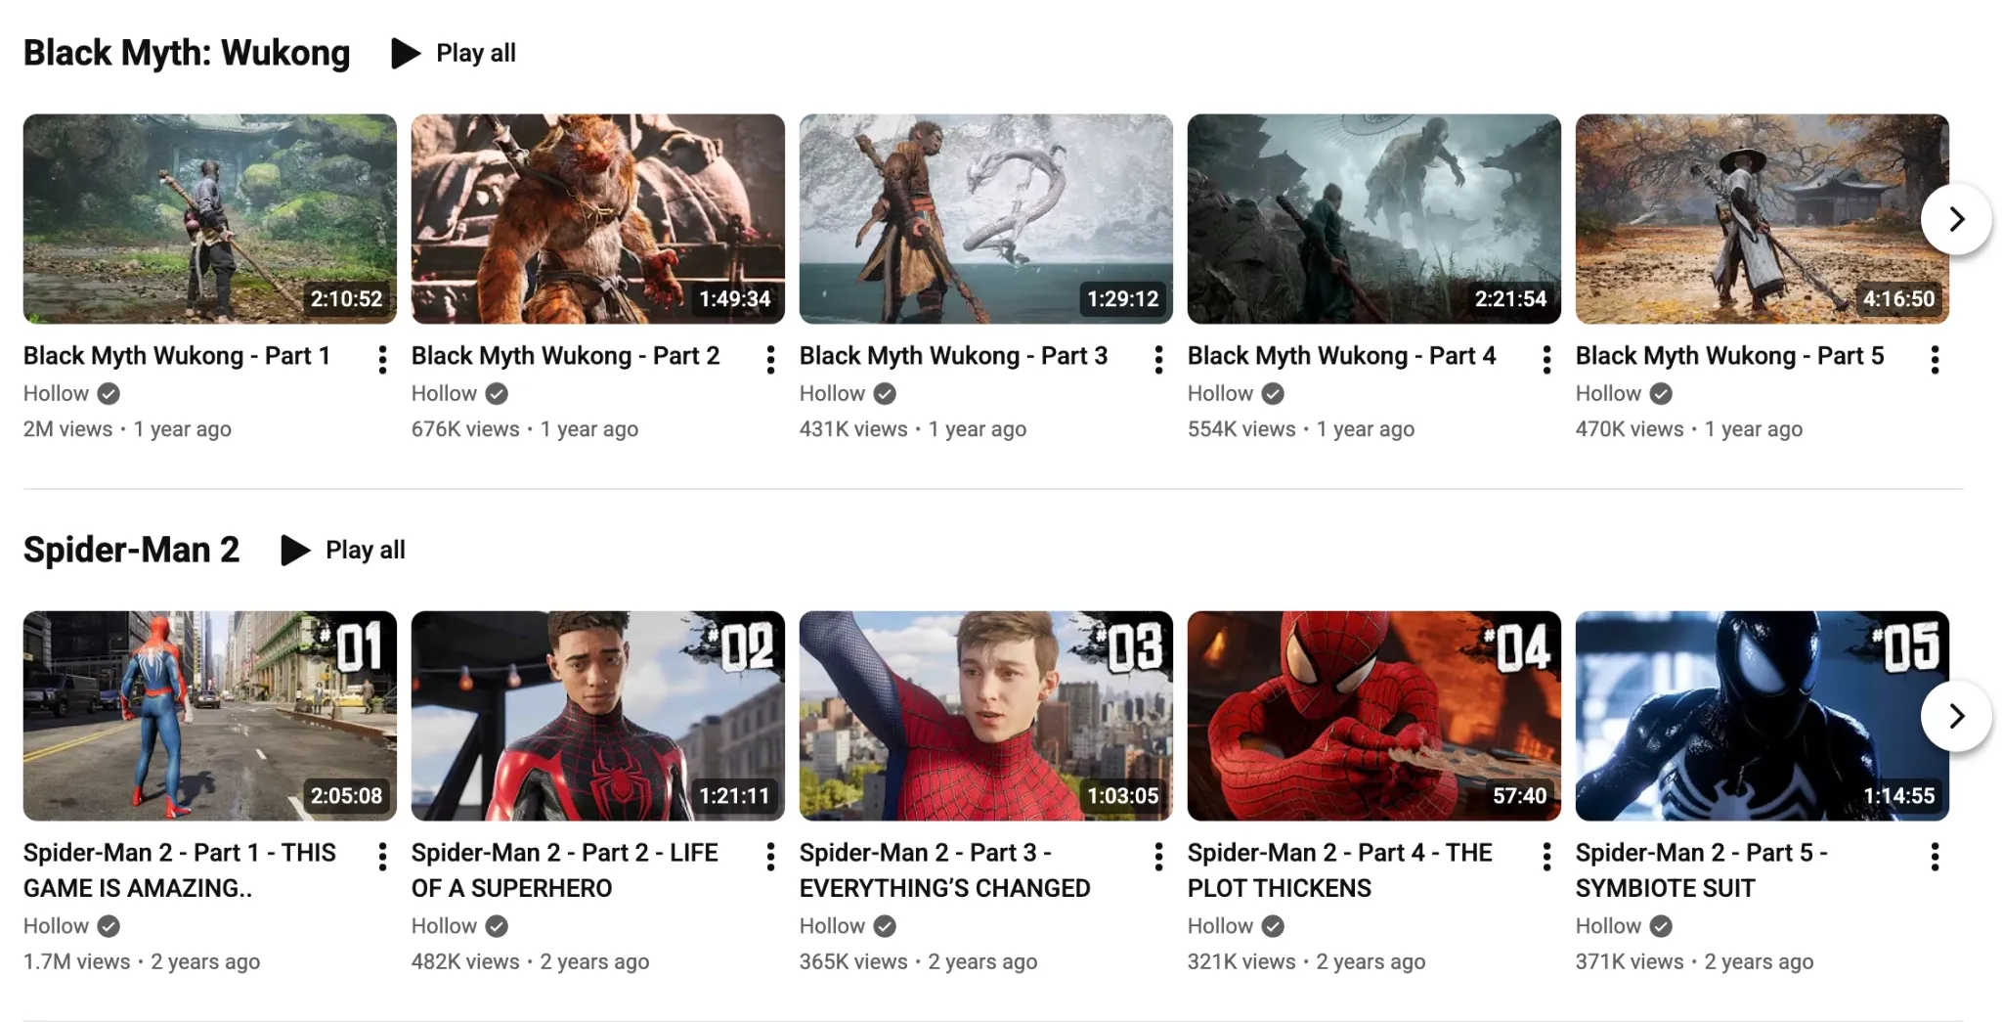Open more options for Black Myth Wukong Part 5

tap(1935, 360)
